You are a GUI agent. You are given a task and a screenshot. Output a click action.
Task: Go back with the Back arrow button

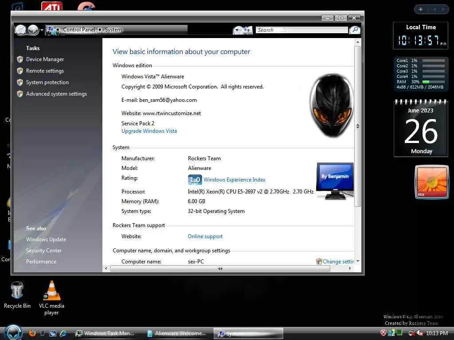(x=20, y=30)
